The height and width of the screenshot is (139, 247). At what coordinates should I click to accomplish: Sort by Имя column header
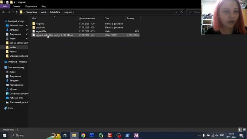(x=34, y=19)
